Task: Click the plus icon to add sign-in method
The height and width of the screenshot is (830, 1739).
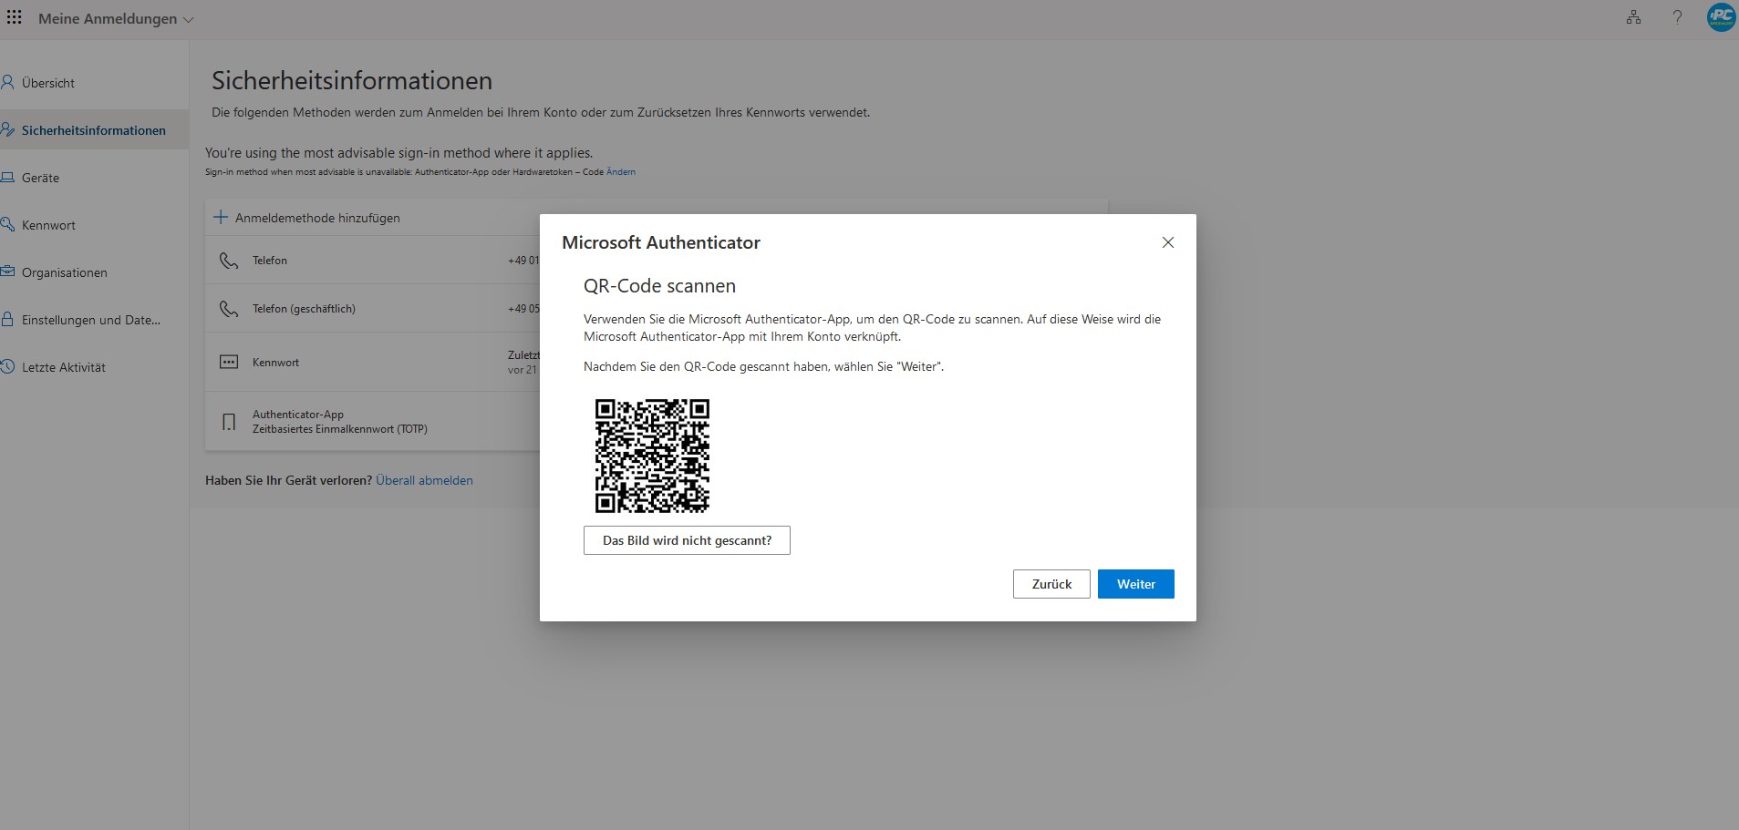Action: coord(220,218)
